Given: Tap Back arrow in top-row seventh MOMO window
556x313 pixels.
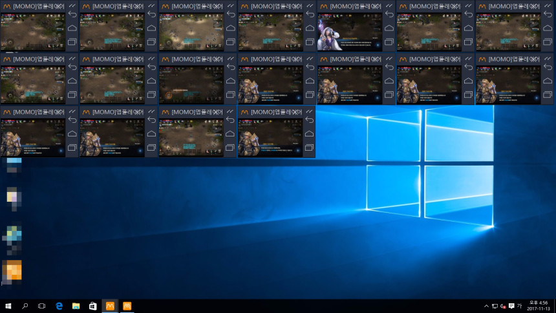Looking at the screenshot, I should click(548, 14).
